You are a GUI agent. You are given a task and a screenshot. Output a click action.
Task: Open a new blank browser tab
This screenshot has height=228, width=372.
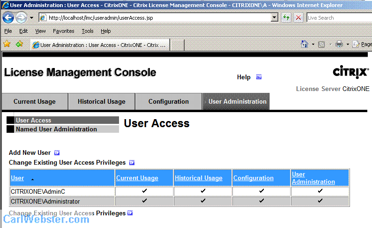pyautogui.click(x=177, y=45)
